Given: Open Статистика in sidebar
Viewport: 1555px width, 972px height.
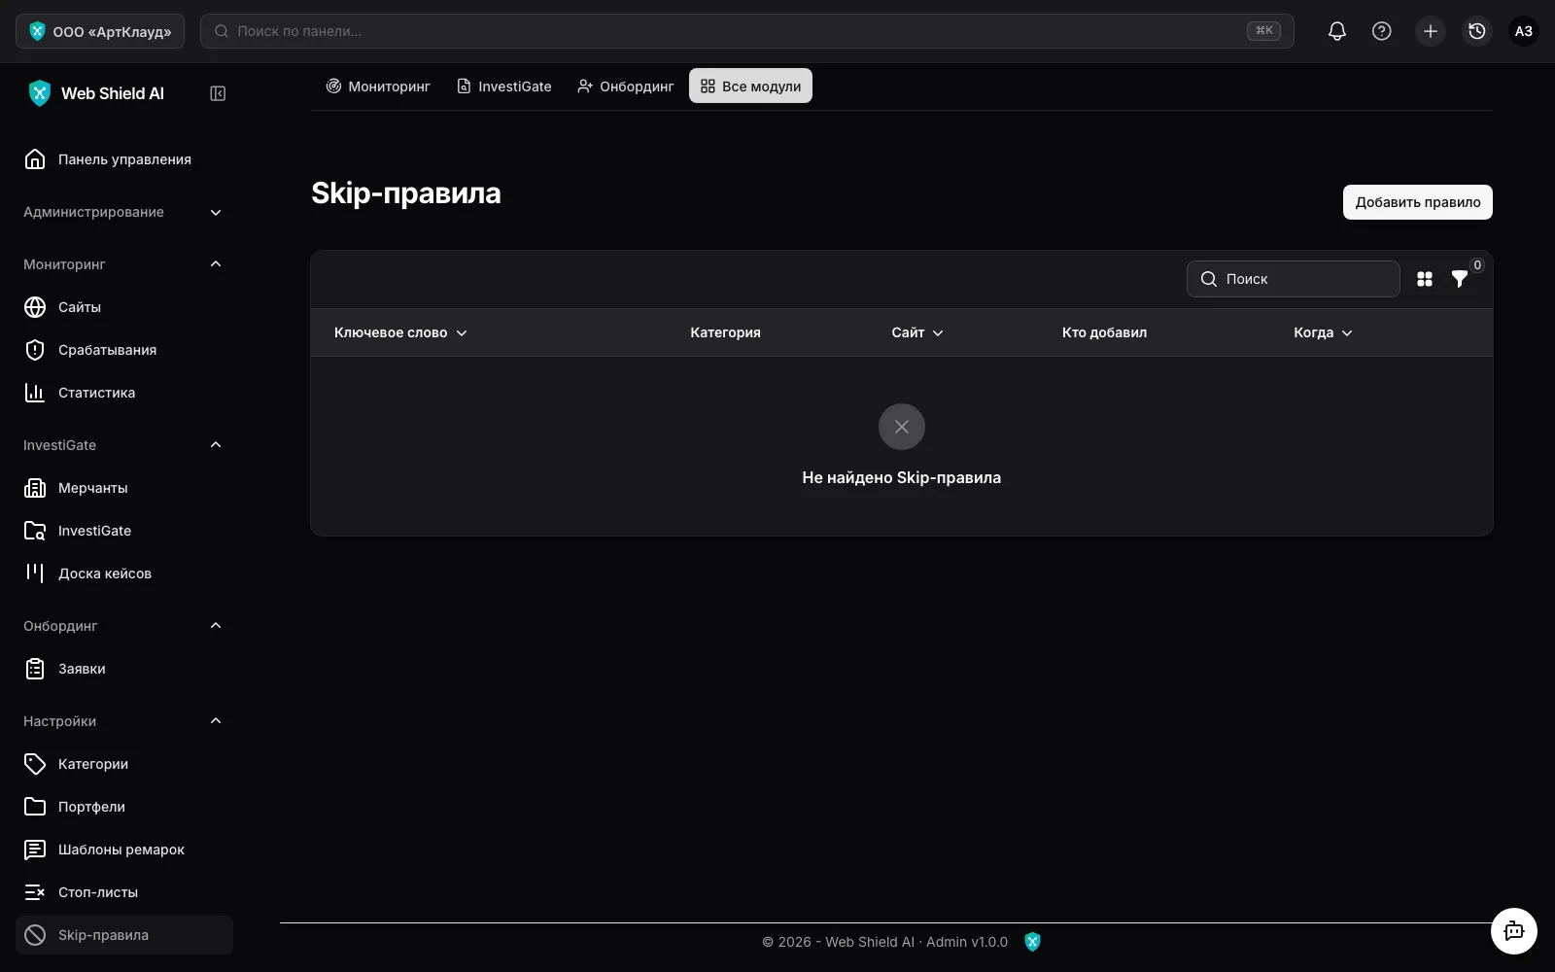Looking at the screenshot, I should 124,393.
